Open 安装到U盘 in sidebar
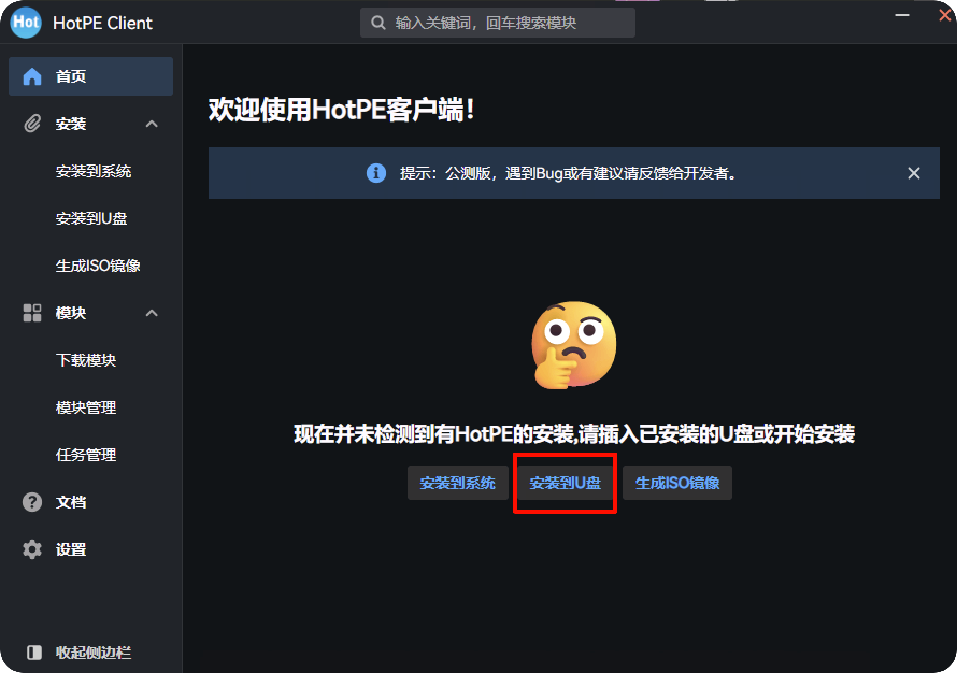This screenshot has height=673, width=957. [x=91, y=218]
